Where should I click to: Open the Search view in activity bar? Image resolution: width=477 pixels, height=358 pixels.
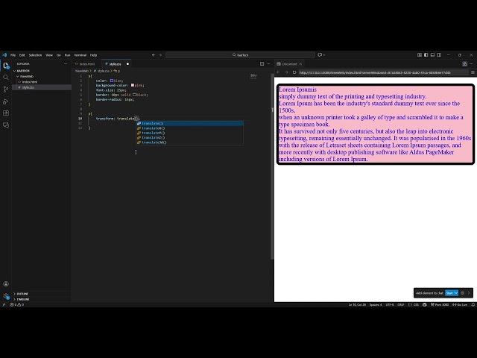pos(6,78)
